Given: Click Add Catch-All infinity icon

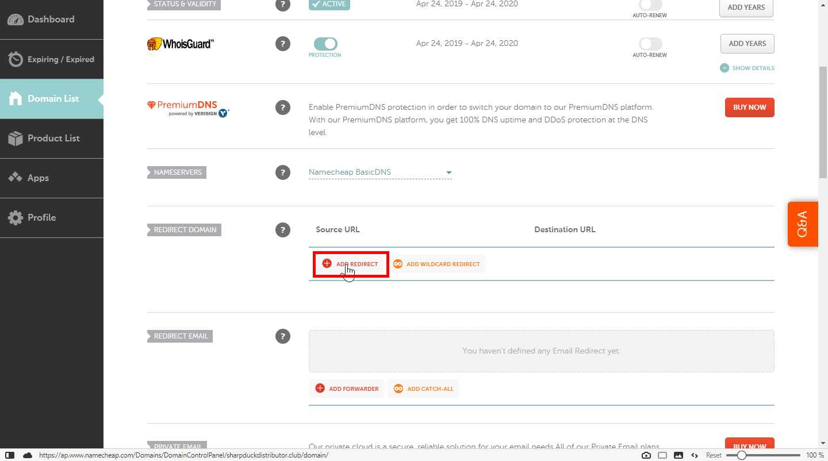Looking at the screenshot, I should (398, 389).
